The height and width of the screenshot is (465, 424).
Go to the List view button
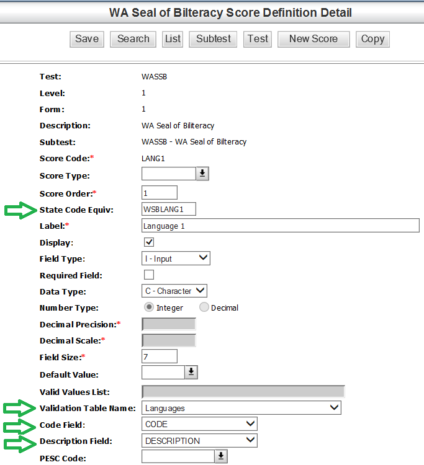173,39
